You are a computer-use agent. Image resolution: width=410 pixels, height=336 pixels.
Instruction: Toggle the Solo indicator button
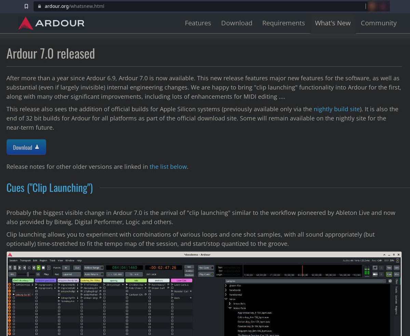pyautogui.click(x=189, y=267)
